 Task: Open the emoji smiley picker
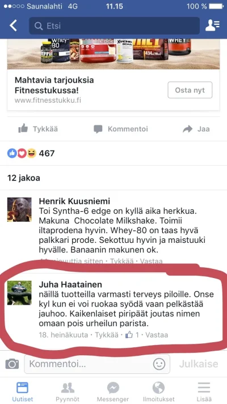click(x=159, y=364)
